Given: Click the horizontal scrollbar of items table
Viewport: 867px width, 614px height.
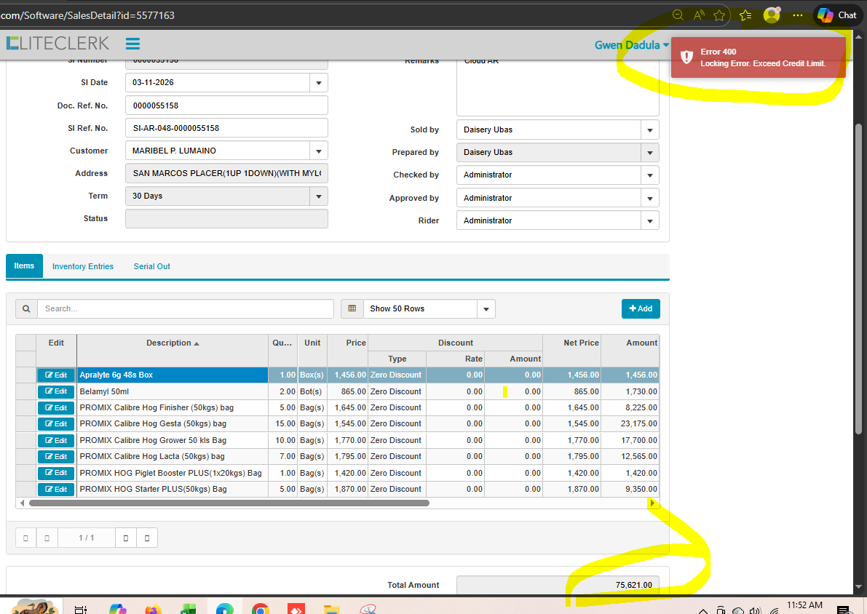Looking at the screenshot, I should click(229, 503).
